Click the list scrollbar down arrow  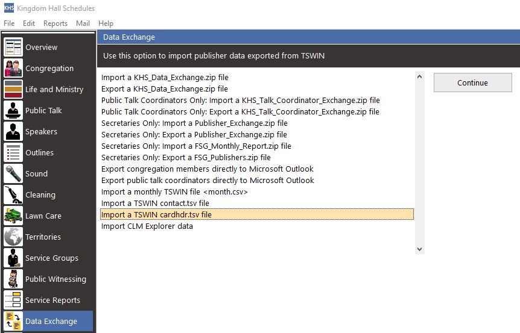(419, 249)
